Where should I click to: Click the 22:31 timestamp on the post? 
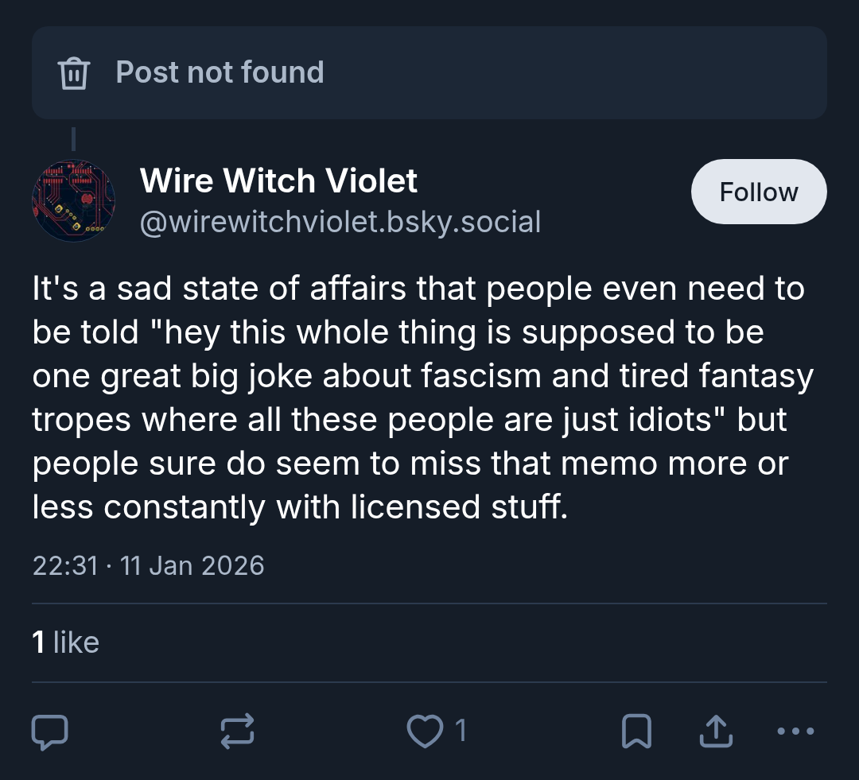click(x=65, y=566)
